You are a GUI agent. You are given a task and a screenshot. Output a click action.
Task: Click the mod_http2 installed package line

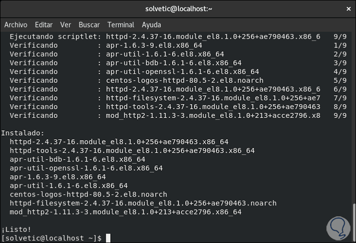[125, 212]
